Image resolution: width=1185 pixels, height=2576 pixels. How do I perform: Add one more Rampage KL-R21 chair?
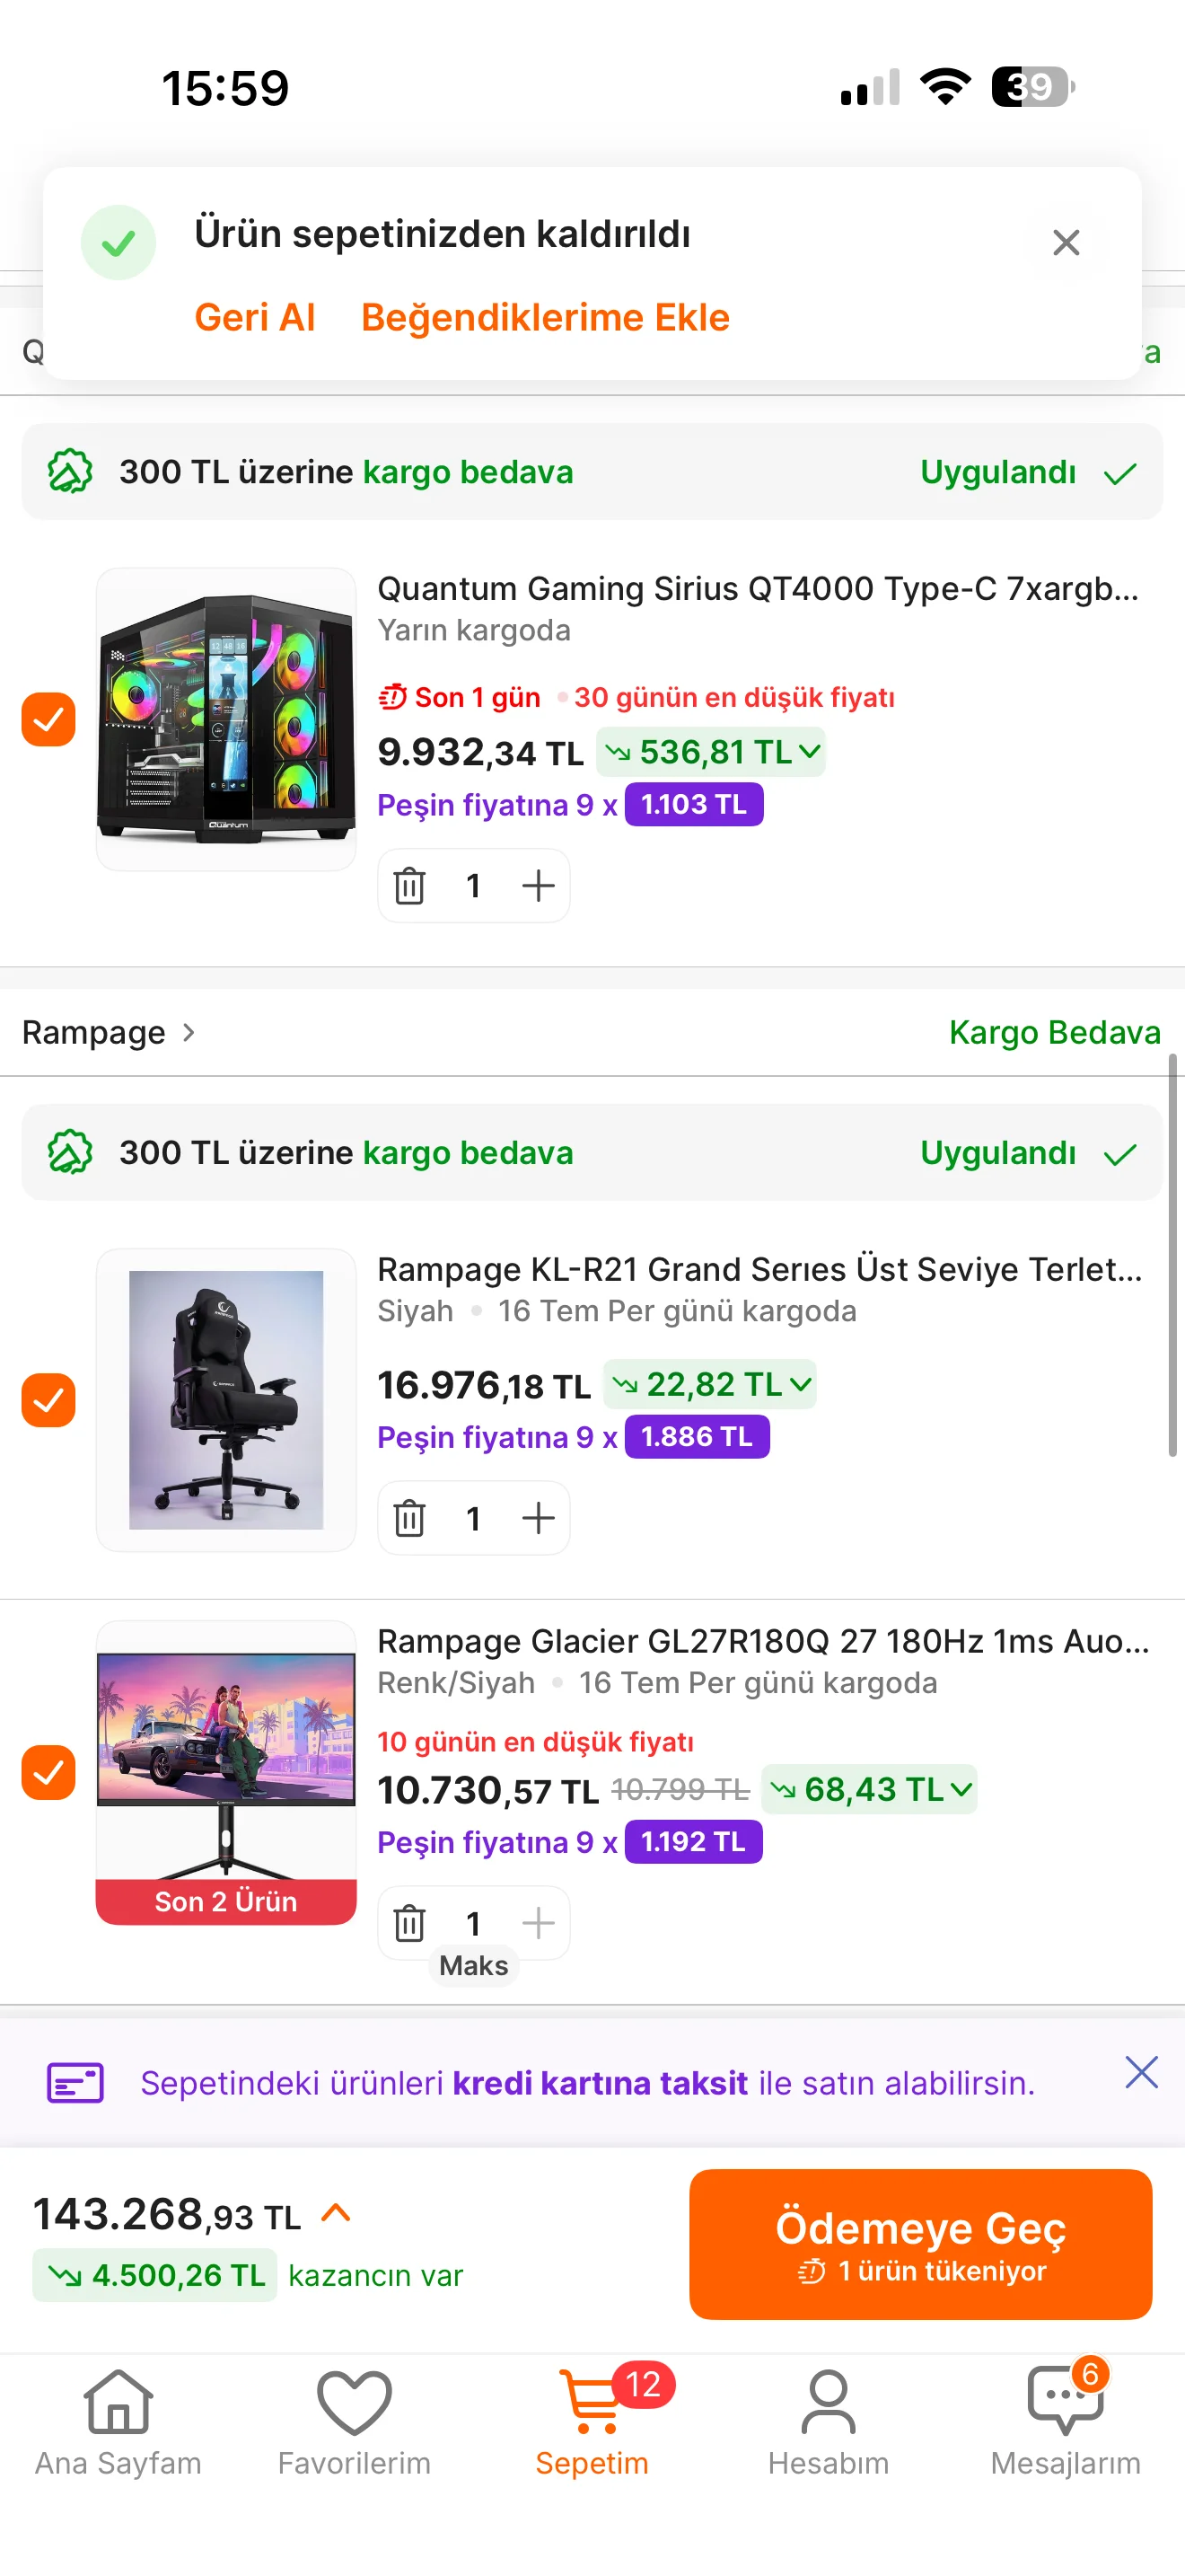click(538, 1518)
